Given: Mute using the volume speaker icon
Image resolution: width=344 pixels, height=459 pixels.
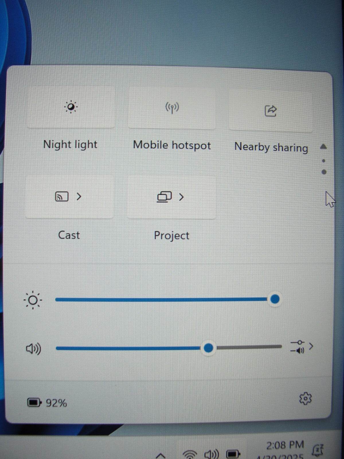Looking at the screenshot, I should tap(34, 349).
